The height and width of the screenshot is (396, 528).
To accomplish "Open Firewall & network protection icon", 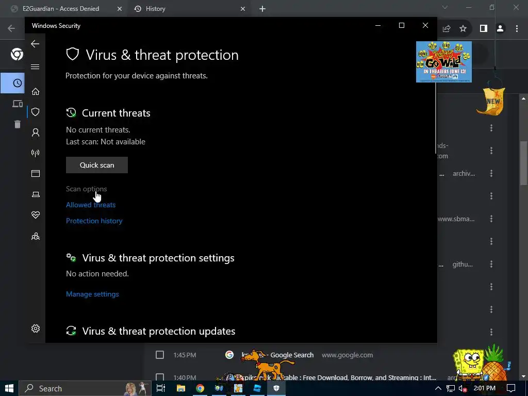I will coord(36,153).
